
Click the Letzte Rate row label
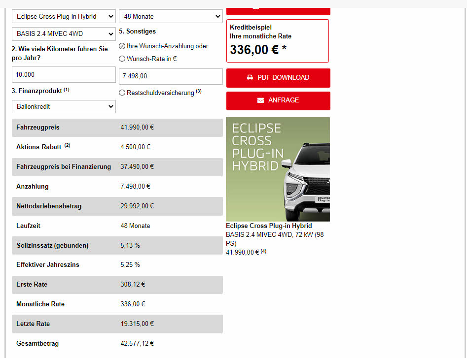pos(33,324)
